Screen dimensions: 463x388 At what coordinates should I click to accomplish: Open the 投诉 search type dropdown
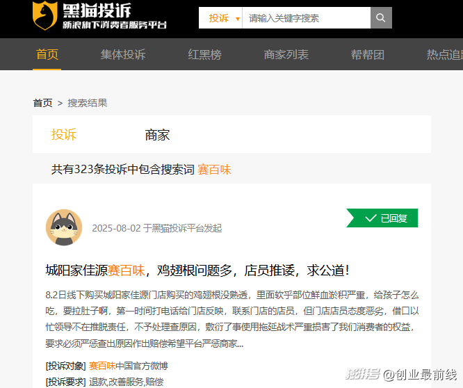click(x=222, y=18)
